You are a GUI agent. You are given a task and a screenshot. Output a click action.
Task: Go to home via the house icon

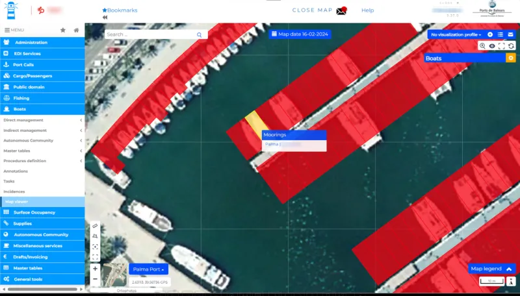point(76,30)
